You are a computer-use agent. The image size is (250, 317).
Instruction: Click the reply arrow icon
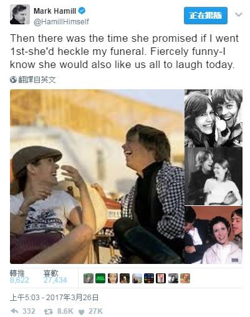pyautogui.click(x=15, y=311)
